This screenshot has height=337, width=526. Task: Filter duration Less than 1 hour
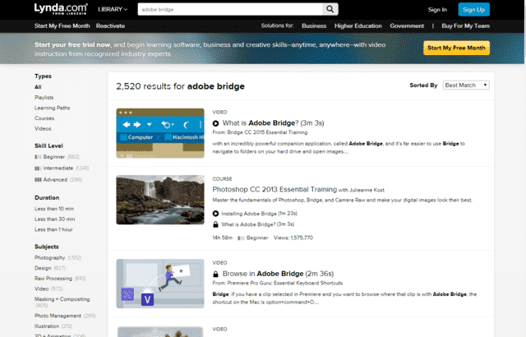(53, 229)
